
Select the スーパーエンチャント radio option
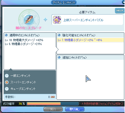pyautogui.click(x=7, y=82)
